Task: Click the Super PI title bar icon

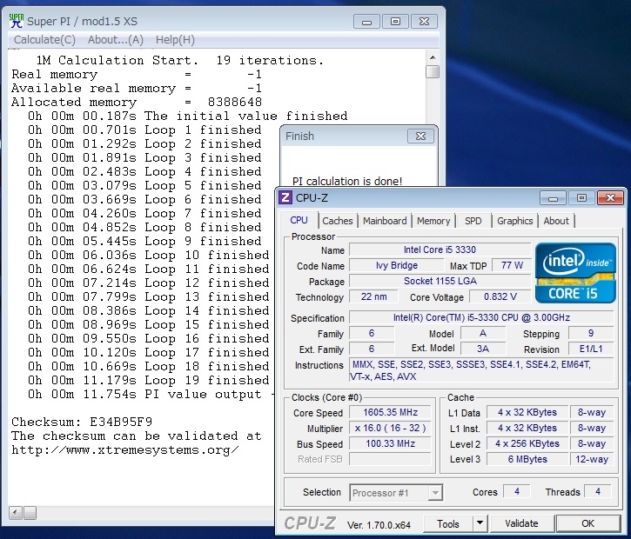Action: [16, 21]
